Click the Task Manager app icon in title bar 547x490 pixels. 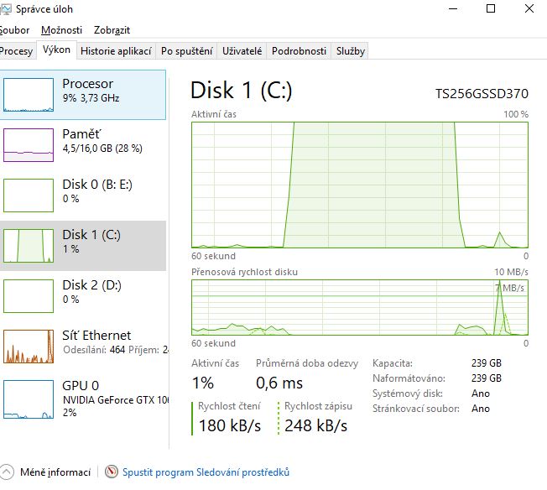[x=5, y=9]
